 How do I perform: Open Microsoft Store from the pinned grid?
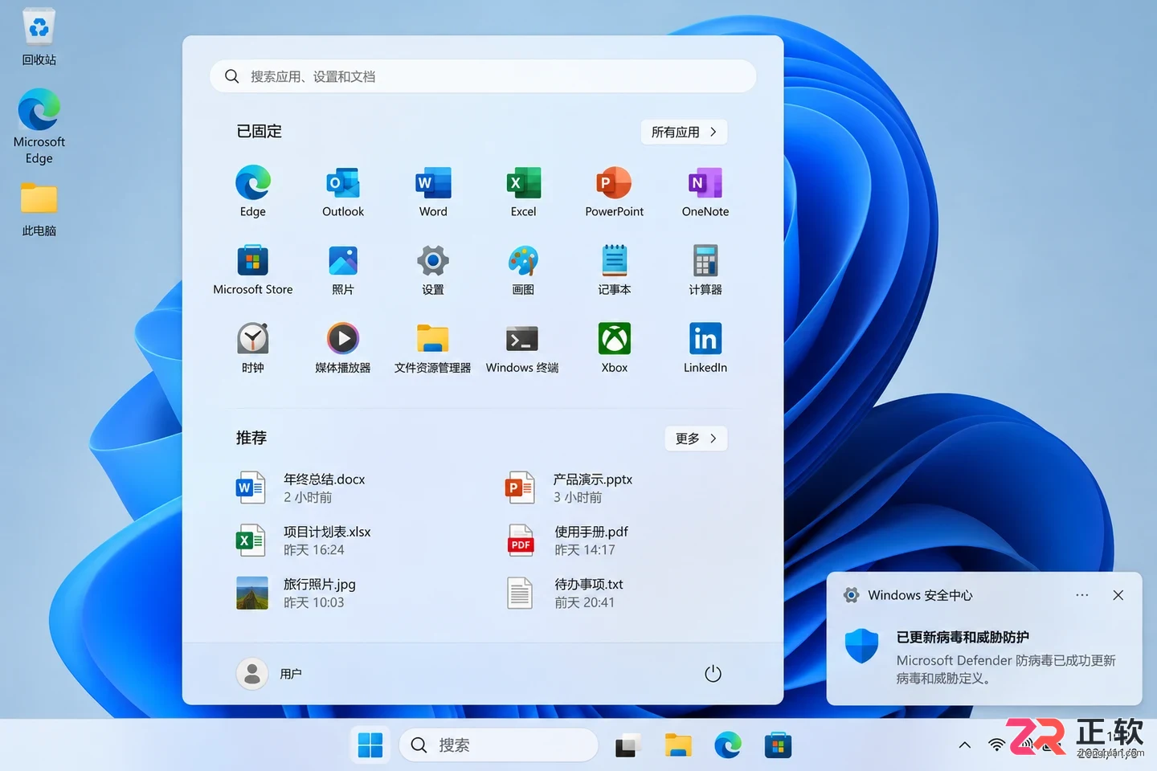[252, 269]
